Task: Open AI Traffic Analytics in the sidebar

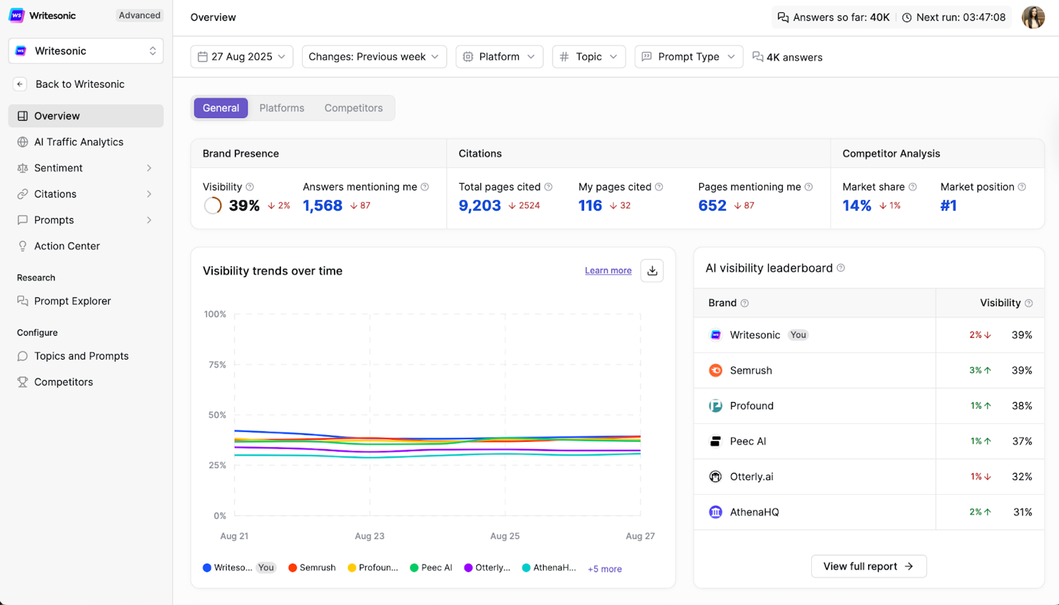Action: coord(86,142)
